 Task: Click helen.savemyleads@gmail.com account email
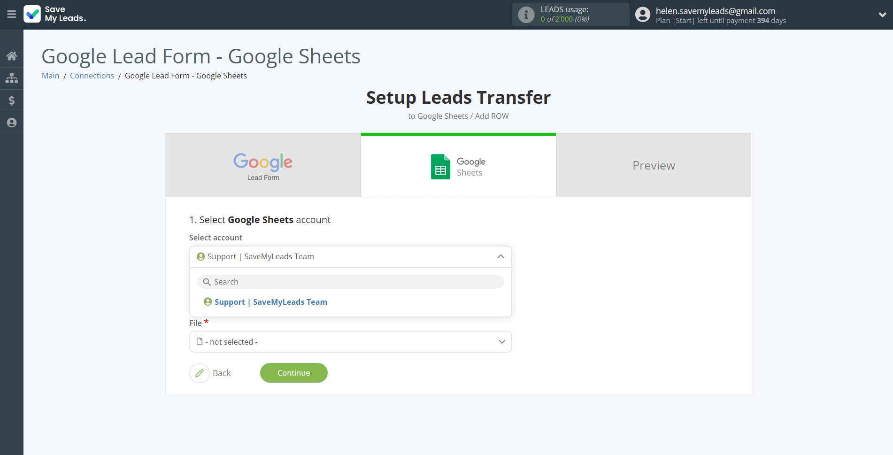[x=716, y=11]
